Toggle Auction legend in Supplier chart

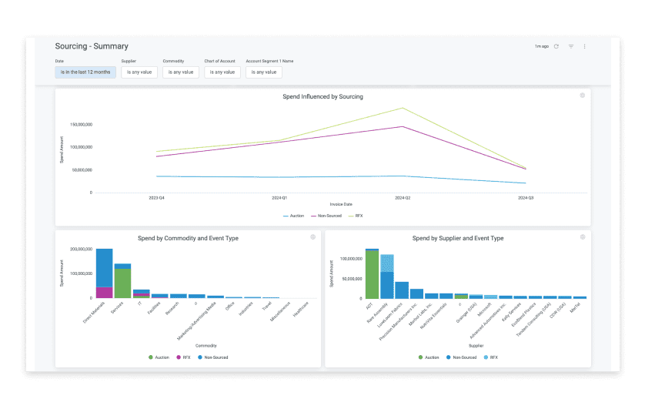[x=429, y=357]
